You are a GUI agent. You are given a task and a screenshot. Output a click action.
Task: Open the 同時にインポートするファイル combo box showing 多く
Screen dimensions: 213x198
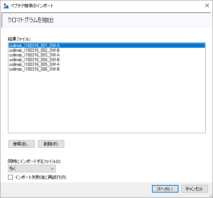tap(32, 169)
